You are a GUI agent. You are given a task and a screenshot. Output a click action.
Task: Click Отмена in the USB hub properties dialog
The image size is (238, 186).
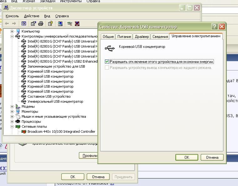click(212, 157)
